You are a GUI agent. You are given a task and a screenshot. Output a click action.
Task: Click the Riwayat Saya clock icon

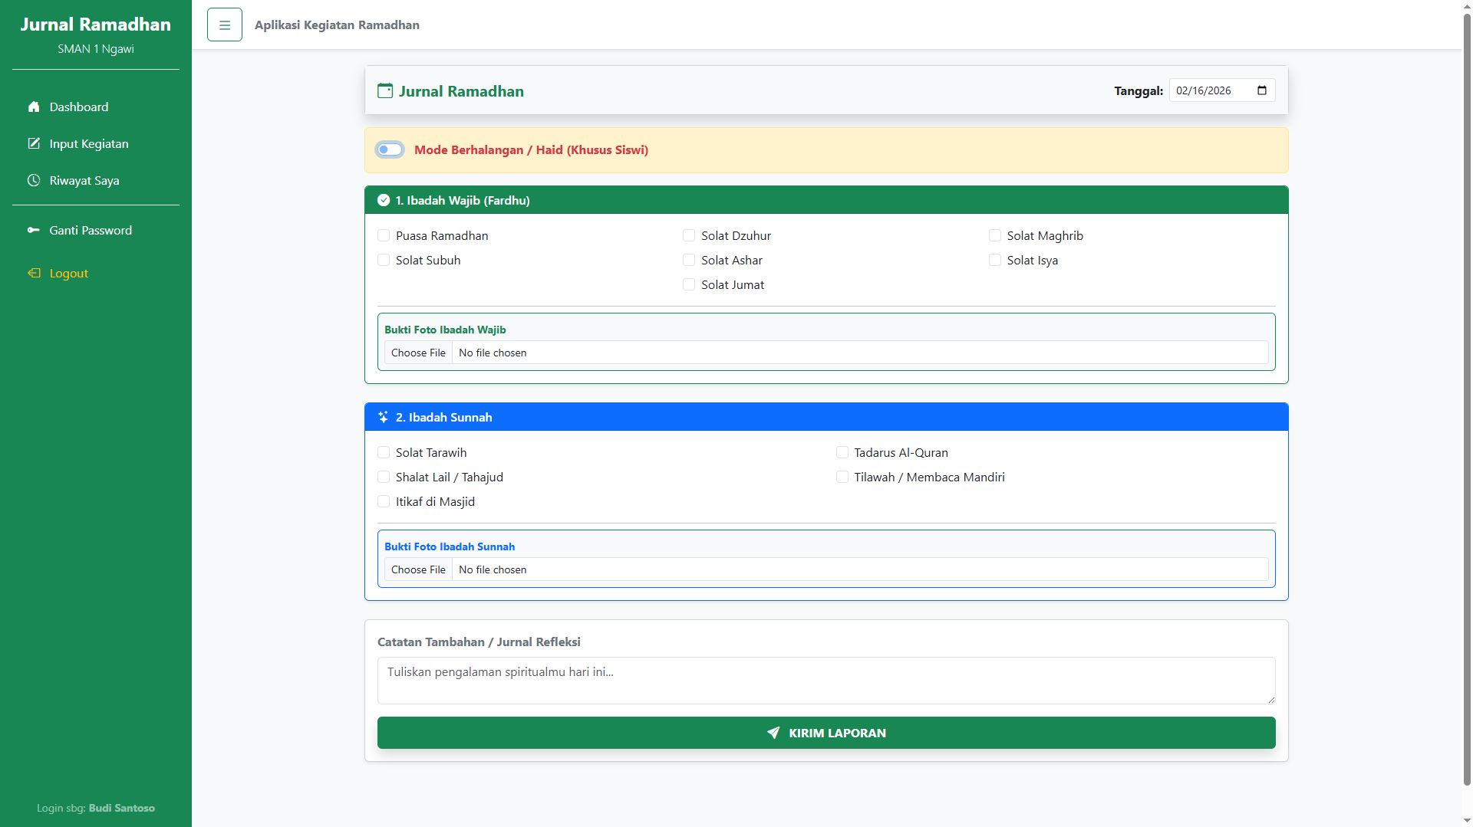point(34,180)
